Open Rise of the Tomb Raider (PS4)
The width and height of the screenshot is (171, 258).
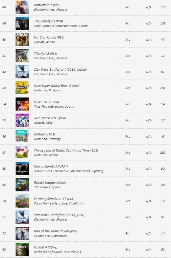[56, 231]
